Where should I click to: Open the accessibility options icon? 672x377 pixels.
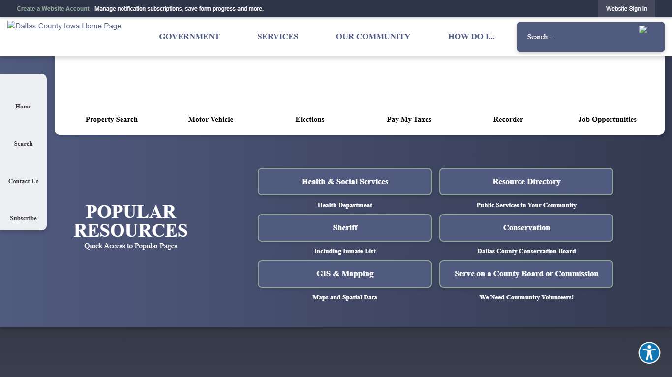coord(649,352)
